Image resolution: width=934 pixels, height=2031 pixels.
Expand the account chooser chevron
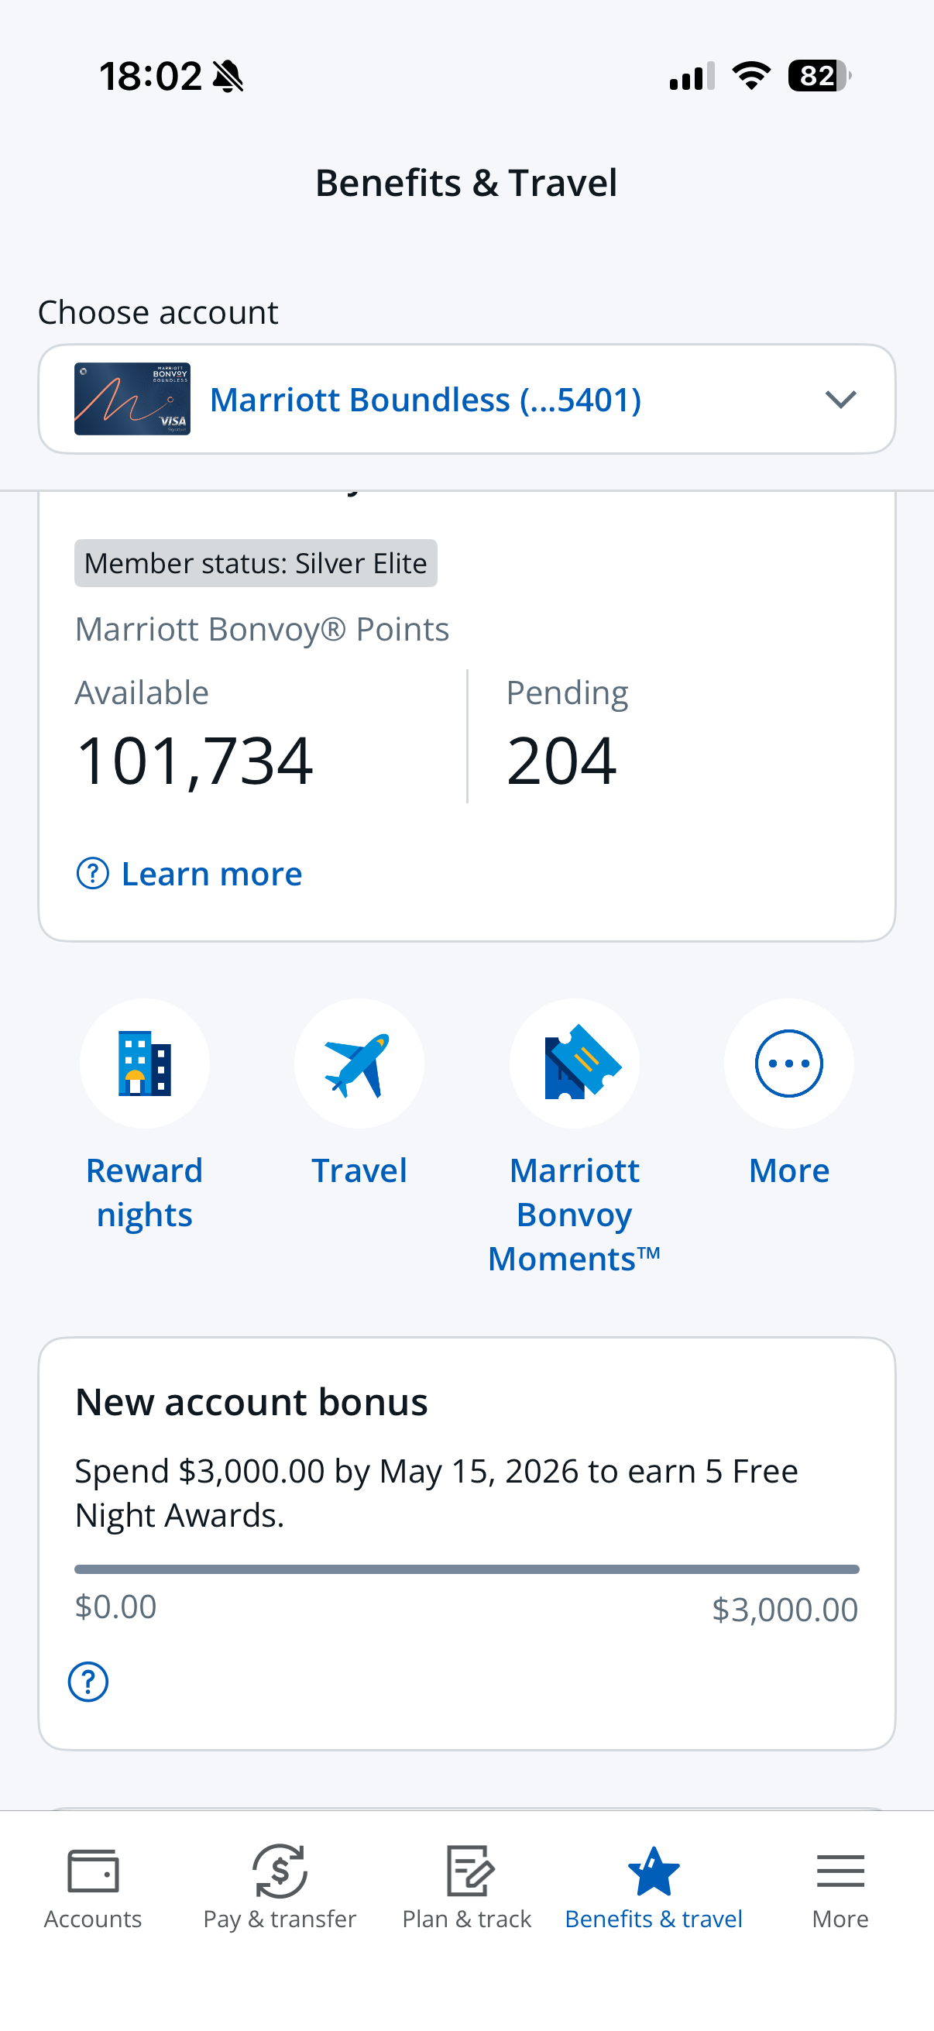point(840,400)
